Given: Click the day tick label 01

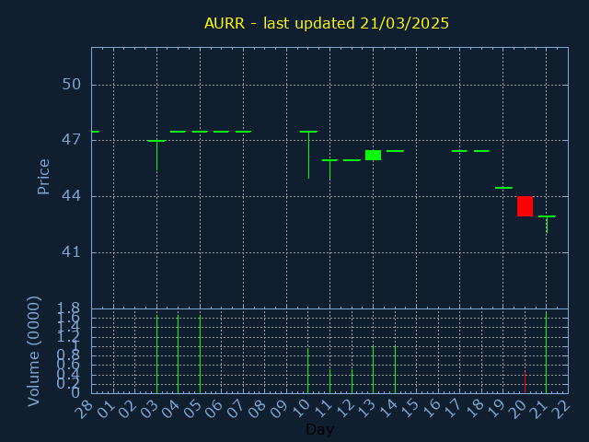Looking at the screenshot, I should (x=106, y=409).
